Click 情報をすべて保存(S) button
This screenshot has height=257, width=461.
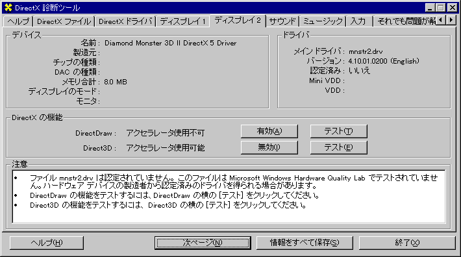[x=305, y=243]
